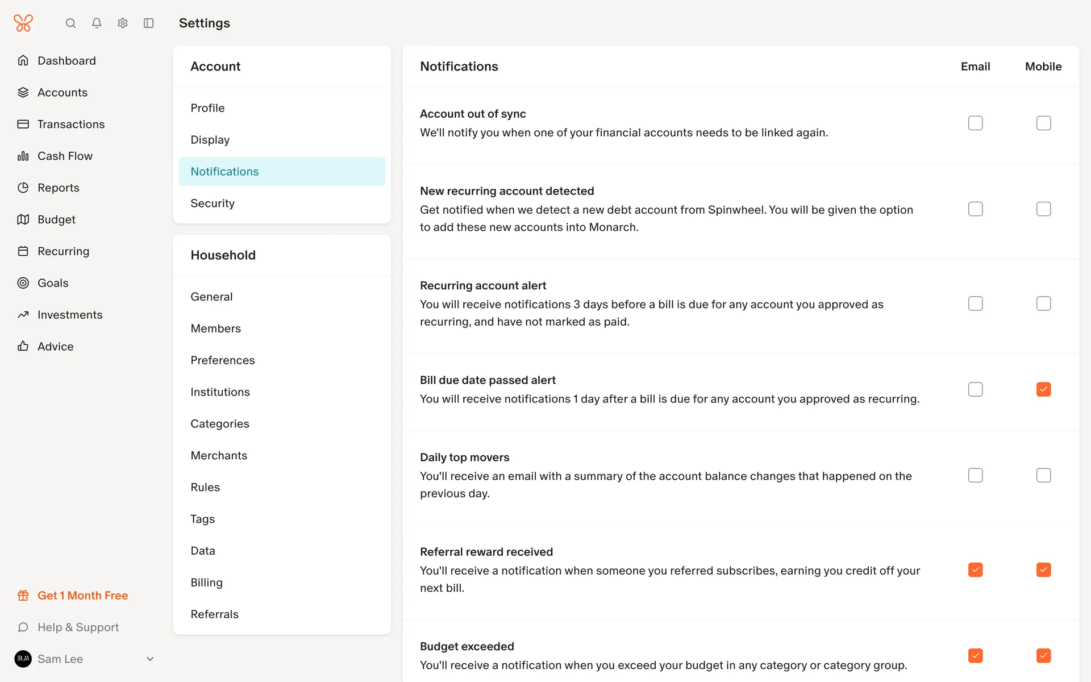Enable email for Account out of sync
Image resolution: width=1091 pixels, height=682 pixels.
click(975, 123)
